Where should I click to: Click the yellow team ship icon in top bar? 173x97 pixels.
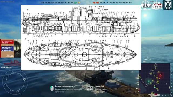point(79,2)
